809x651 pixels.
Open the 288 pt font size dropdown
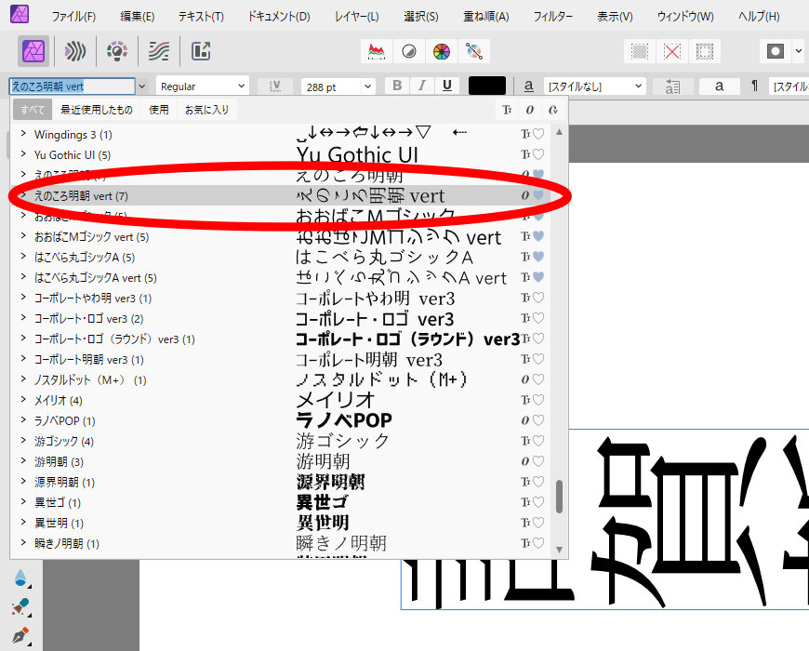point(367,86)
